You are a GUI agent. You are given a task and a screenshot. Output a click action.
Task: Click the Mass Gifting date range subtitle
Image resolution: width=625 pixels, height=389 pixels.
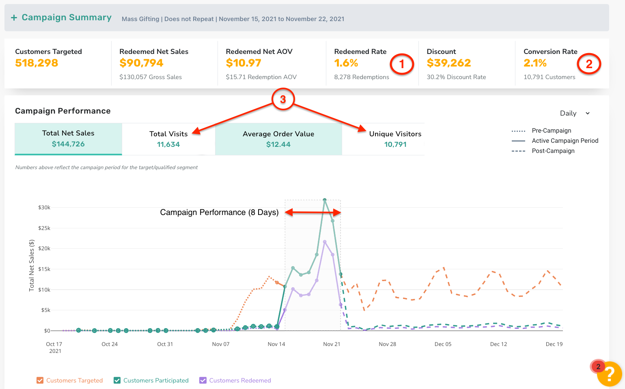click(233, 19)
